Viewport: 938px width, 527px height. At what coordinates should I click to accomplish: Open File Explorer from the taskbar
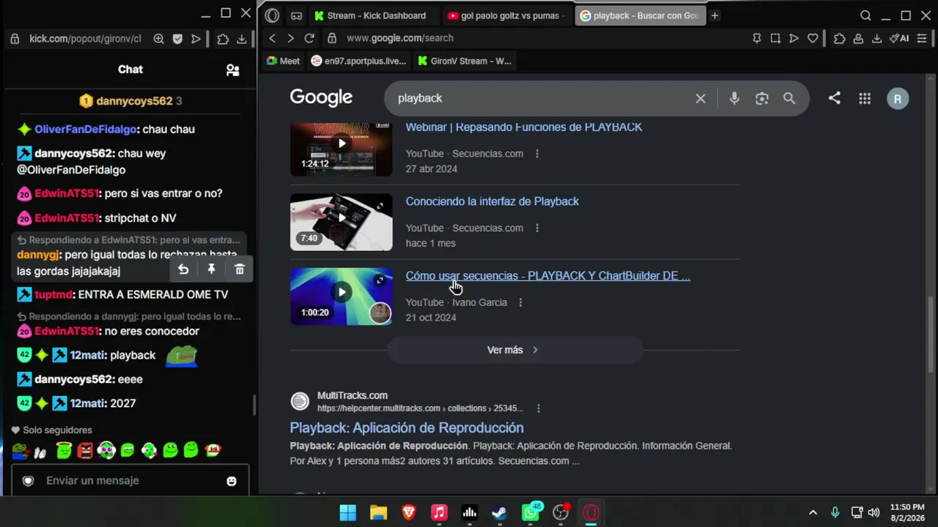pos(378,512)
